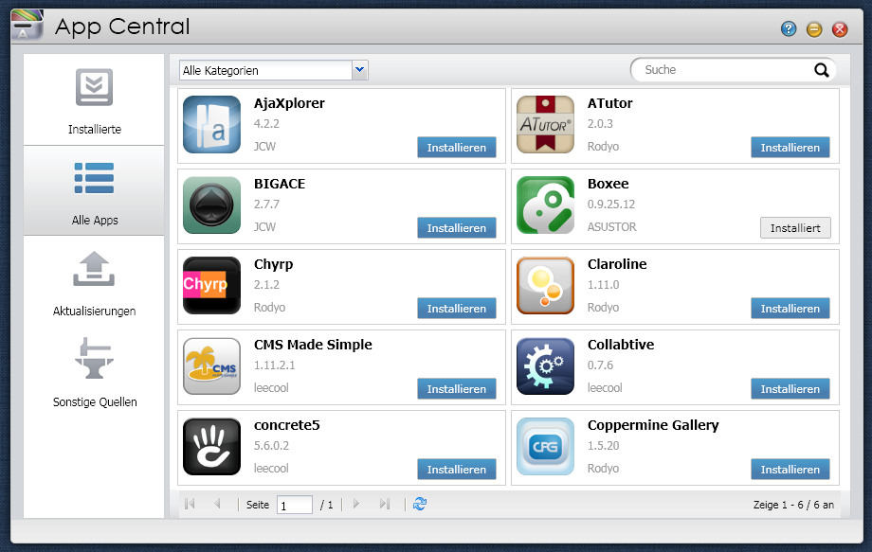Refresh the app list
The width and height of the screenshot is (872, 552).
(x=420, y=504)
